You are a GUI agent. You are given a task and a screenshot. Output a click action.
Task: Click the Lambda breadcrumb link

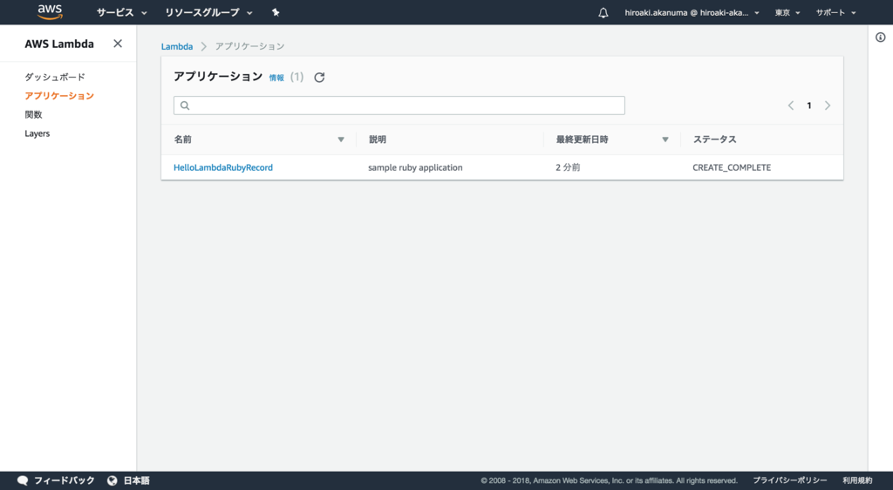click(176, 47)
